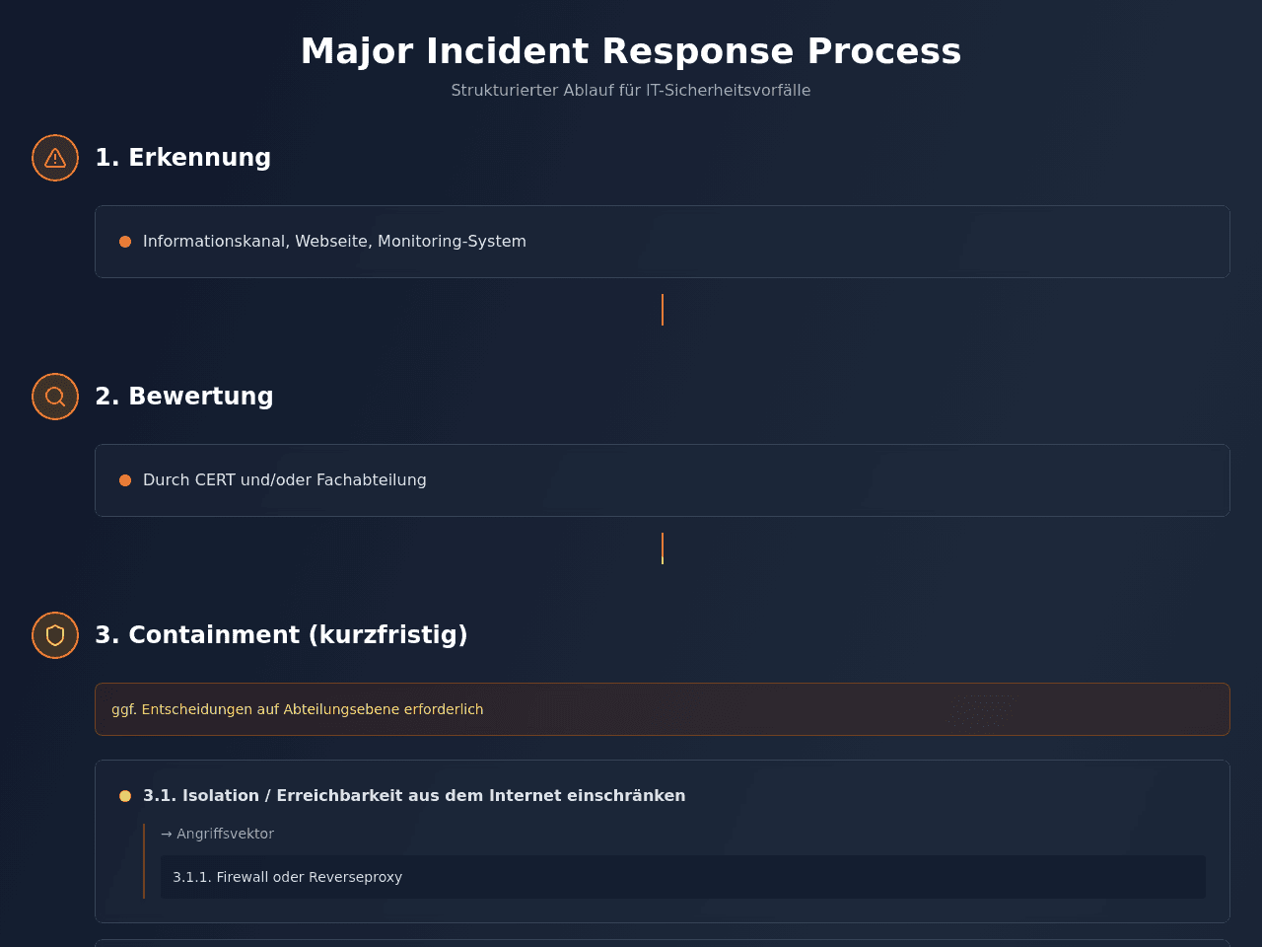This screenshot has width=1262, height=947.
Task: Click the title 'Major Incident Response Process'
Action: 631,51
